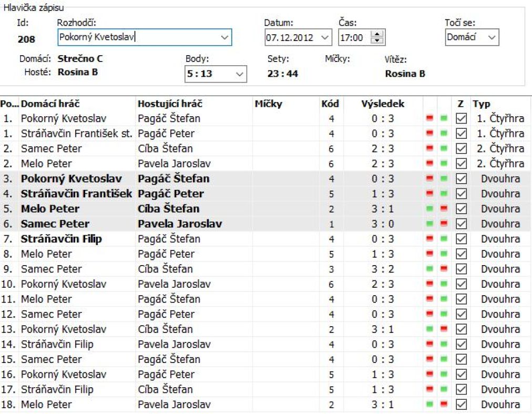This screenshot has width=532, height=414.
Task: Click green indicator in row 5 Melo vs Cíba
Action: click(x=429, y=209)
